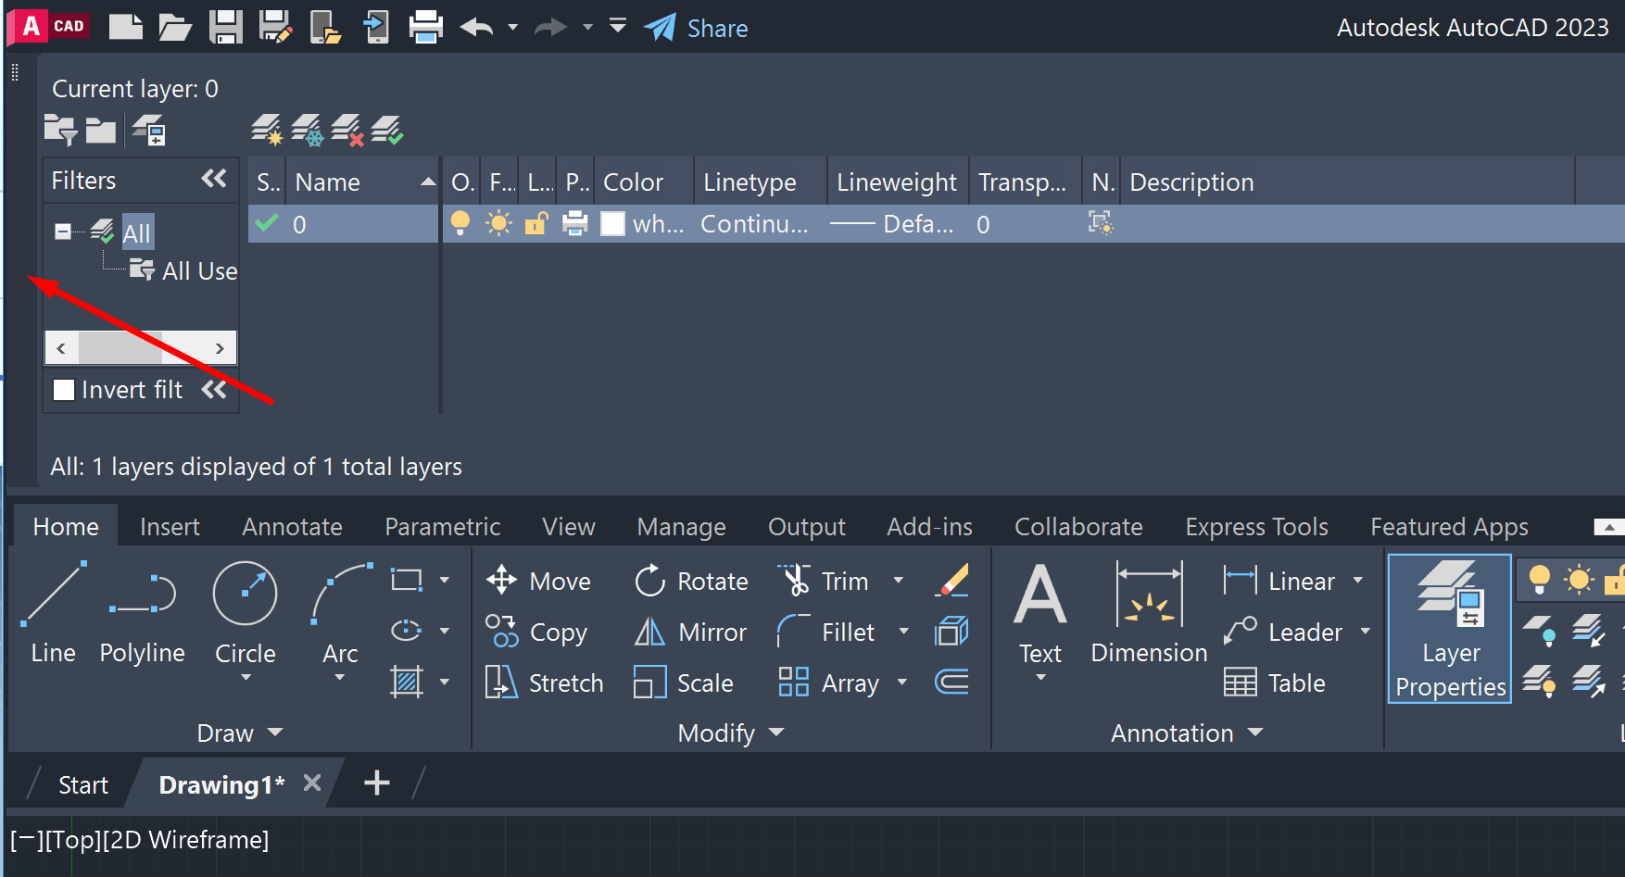Sort layers by the Name column header
1625x877 pixels.
[362, 182]
